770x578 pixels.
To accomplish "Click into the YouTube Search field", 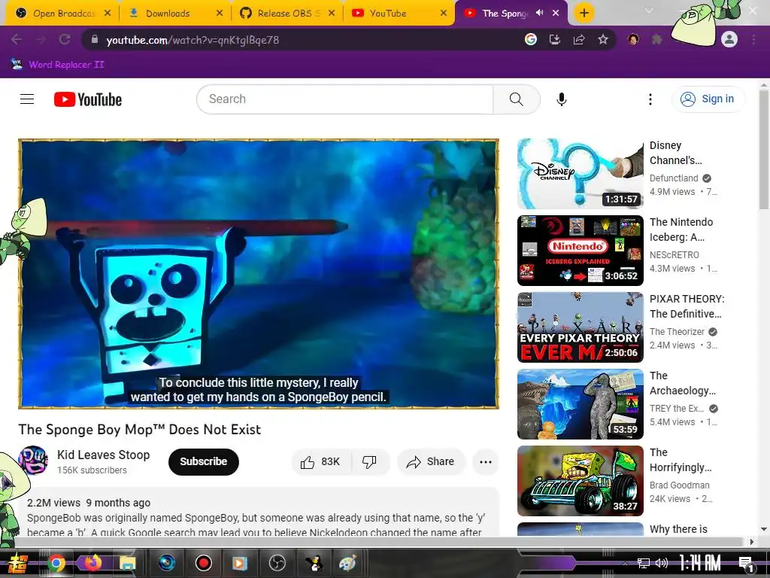I will tap(344, 99).
